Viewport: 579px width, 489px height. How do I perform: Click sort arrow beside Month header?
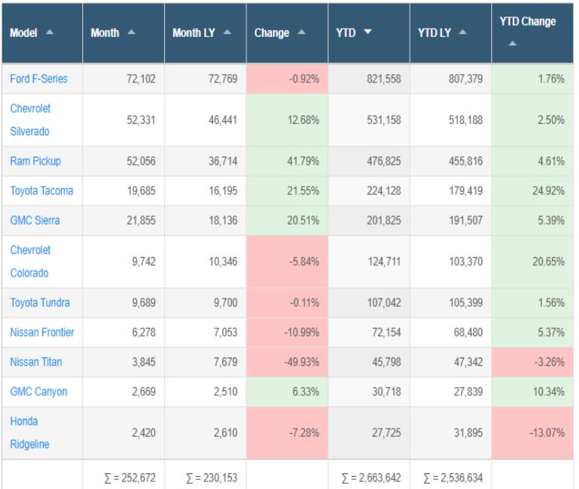pyautogui.click(x=131, y=32)
